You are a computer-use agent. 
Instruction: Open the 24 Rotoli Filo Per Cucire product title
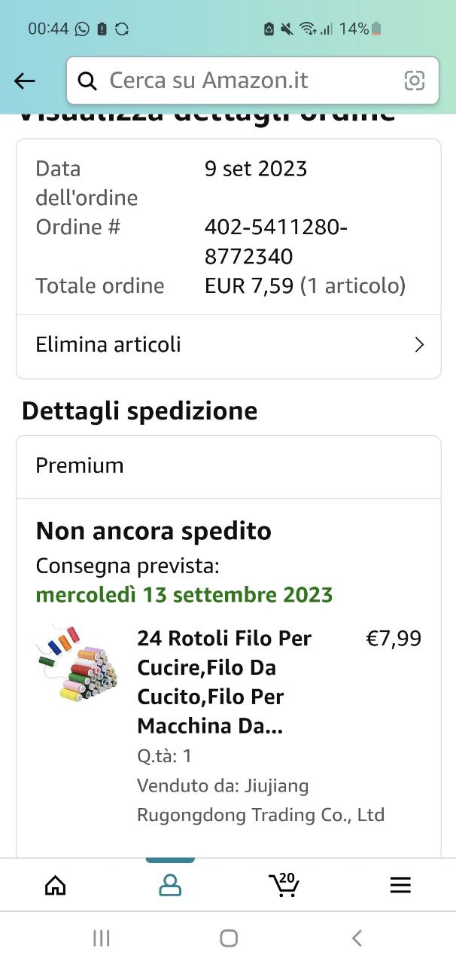point(224,682)
